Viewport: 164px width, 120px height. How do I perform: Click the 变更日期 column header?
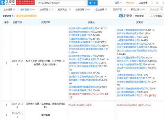17,22
